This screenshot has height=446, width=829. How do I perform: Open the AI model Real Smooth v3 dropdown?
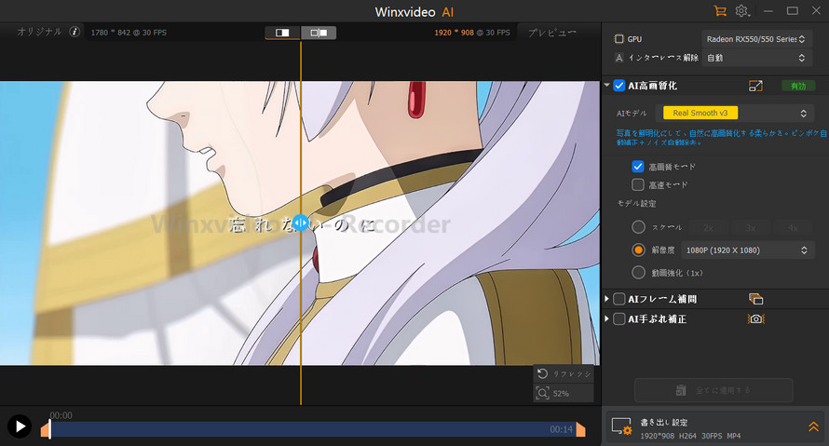point(734,113)
